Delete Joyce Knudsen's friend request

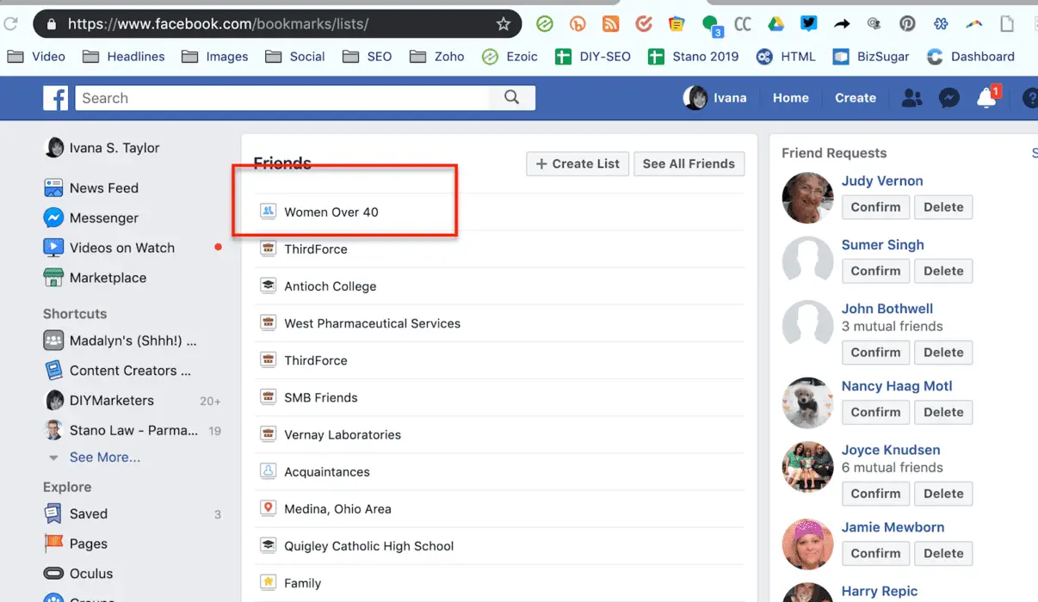click(x=943, y=494)
